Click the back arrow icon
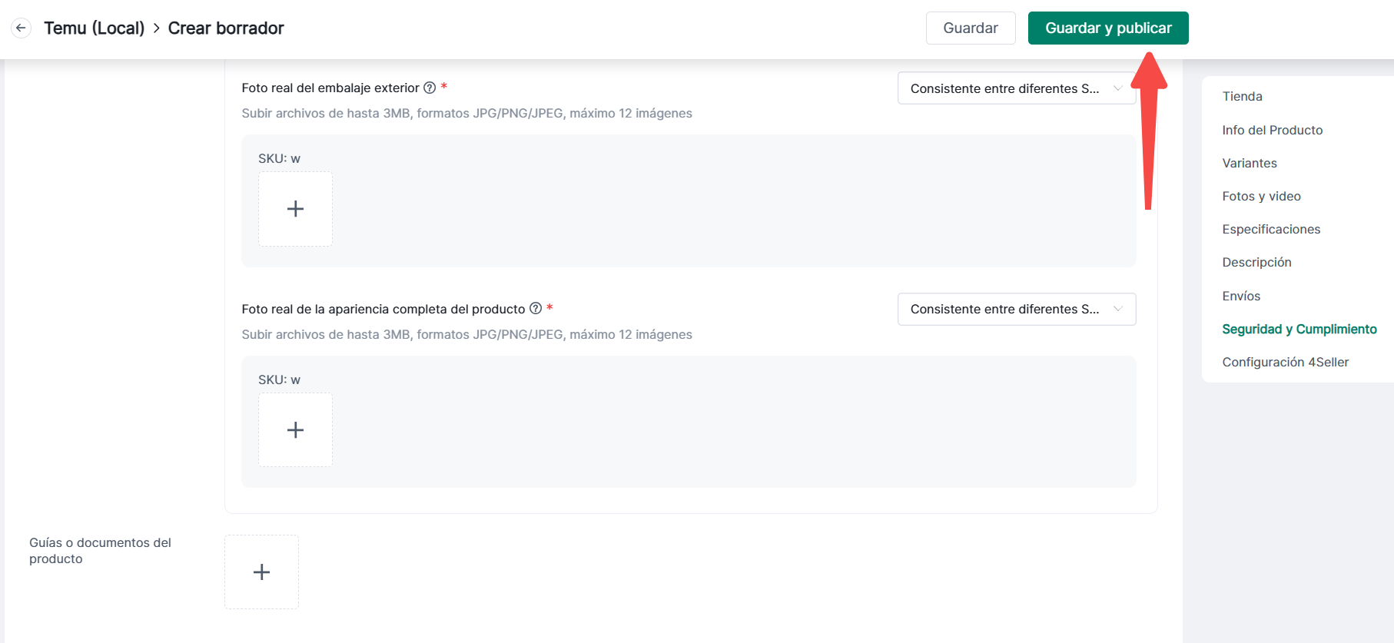The height and width of the screenshot is (643, 1394). (x=21, y=28)
